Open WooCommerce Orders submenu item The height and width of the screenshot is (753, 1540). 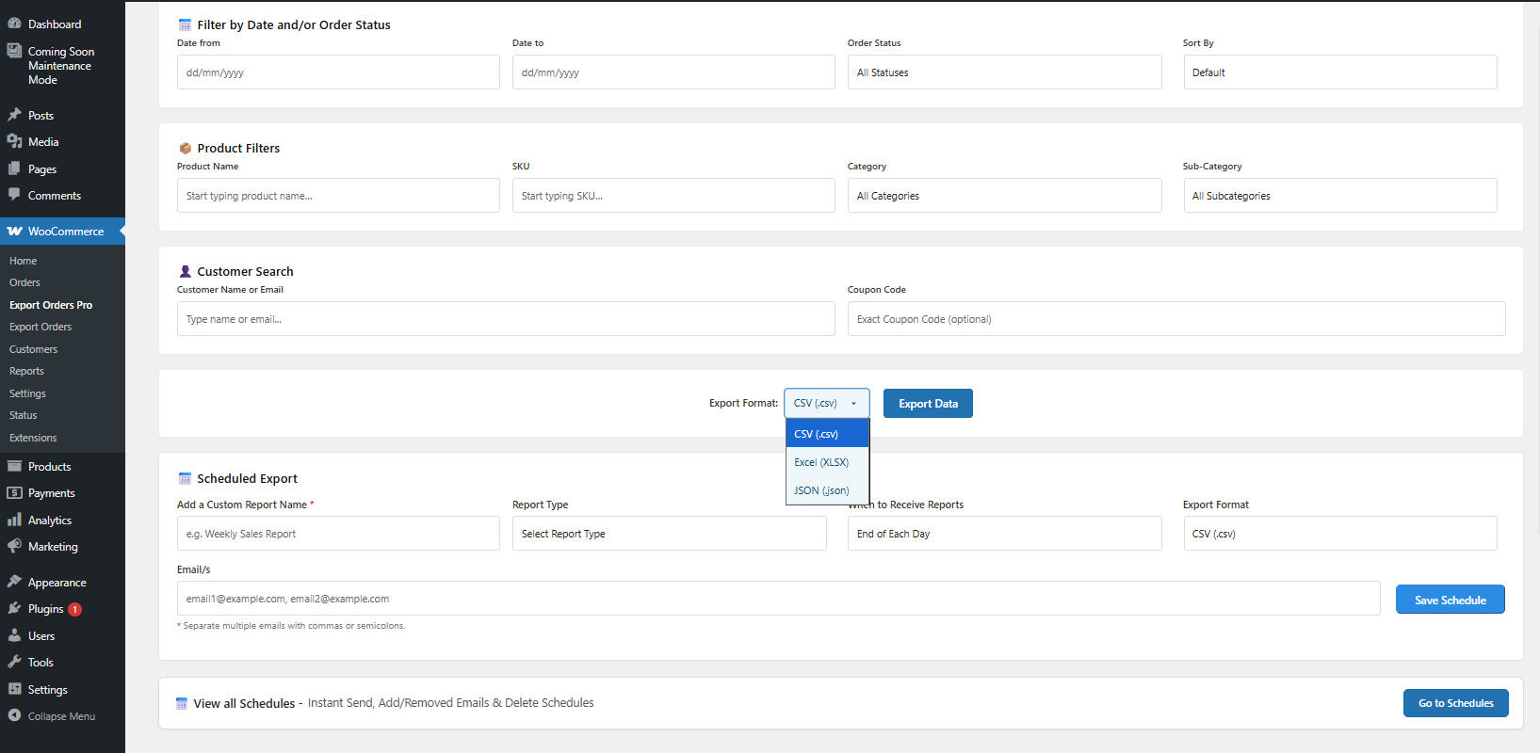coord(24,282)
